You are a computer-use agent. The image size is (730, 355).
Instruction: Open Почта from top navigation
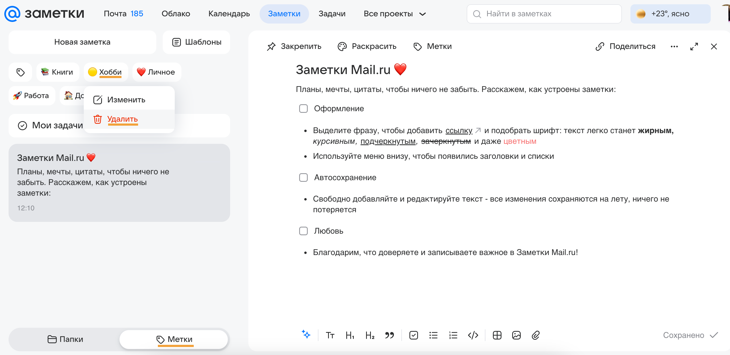[x=115, y=14]
